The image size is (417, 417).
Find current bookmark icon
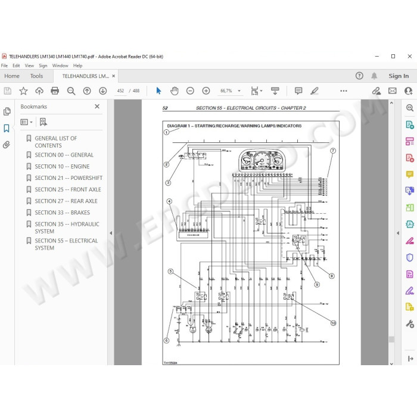coord(43,122)
